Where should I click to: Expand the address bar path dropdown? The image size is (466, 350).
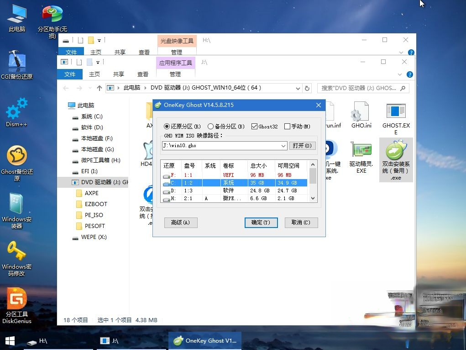pyautogui.click(x=298, y=88)
